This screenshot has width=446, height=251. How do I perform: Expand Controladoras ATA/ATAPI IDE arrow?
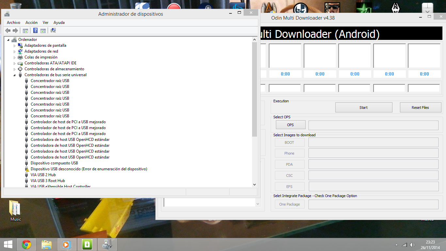click(14, 63)
